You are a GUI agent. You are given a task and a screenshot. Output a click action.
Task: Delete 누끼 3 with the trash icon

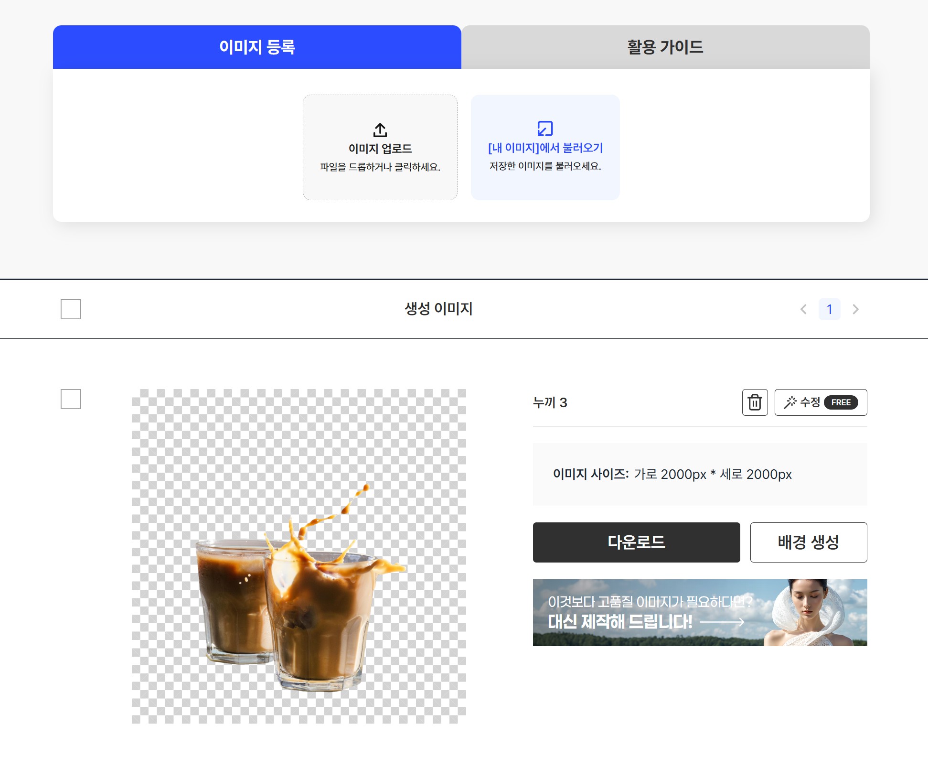[755, 402]
